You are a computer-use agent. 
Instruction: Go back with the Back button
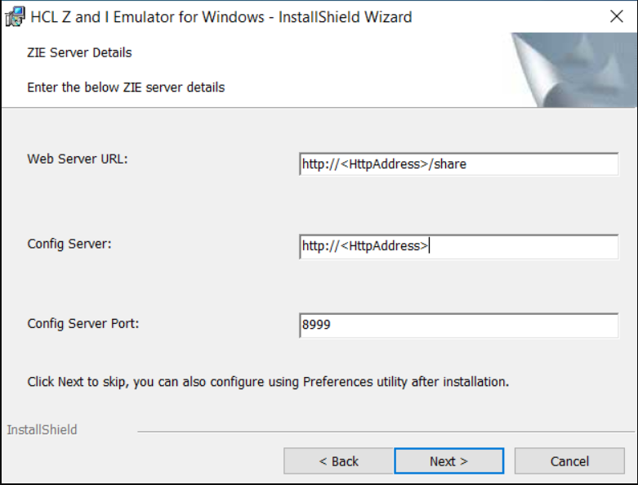coord(338,461)
